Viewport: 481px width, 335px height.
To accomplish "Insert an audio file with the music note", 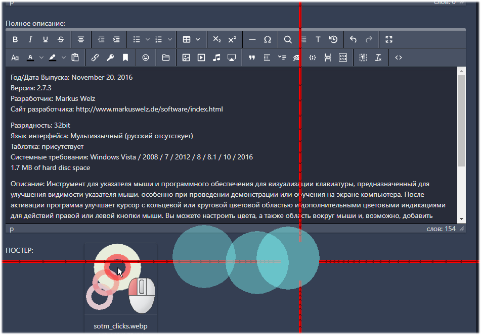I will (216, 58).
